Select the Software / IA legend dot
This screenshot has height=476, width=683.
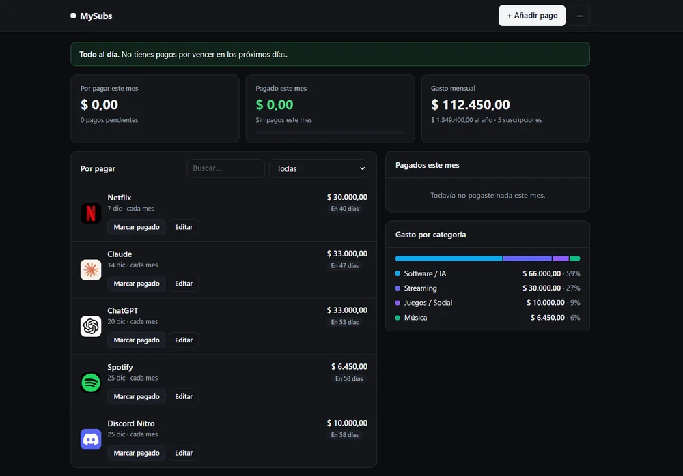[x=398, y=273]
